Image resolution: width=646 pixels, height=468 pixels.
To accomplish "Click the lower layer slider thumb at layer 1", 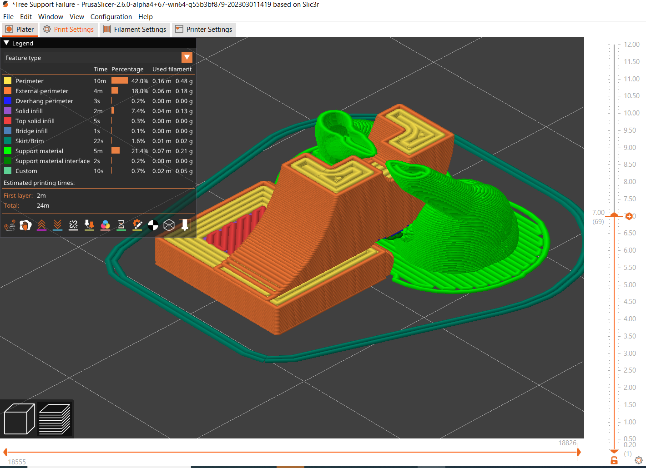I will [x=614, y=451].
